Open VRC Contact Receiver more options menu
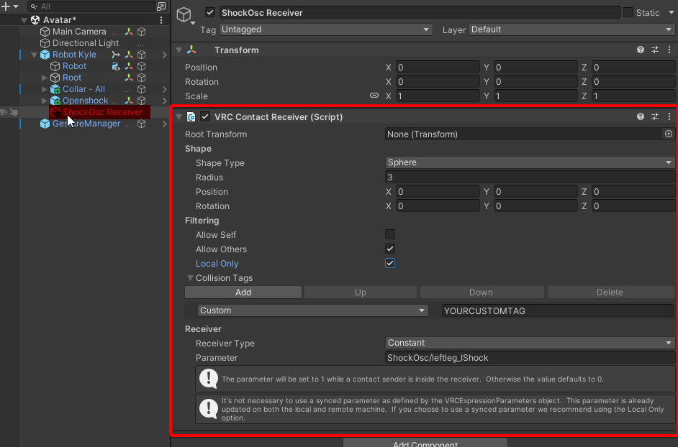Viewport: 678px width, 447px height. (x=669, y=116)
